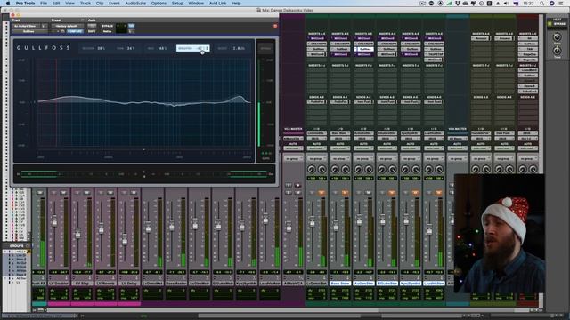Open group dropdown for Bass Stem track
Viewport: 570px width, 320px height.
(x=340, y=159)
